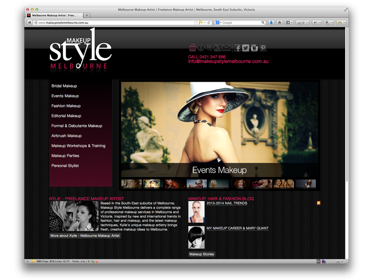Select the reclining model slideshow thumbnail
Viewport: 373px width, 280px height.
click(x=196, y=184)
